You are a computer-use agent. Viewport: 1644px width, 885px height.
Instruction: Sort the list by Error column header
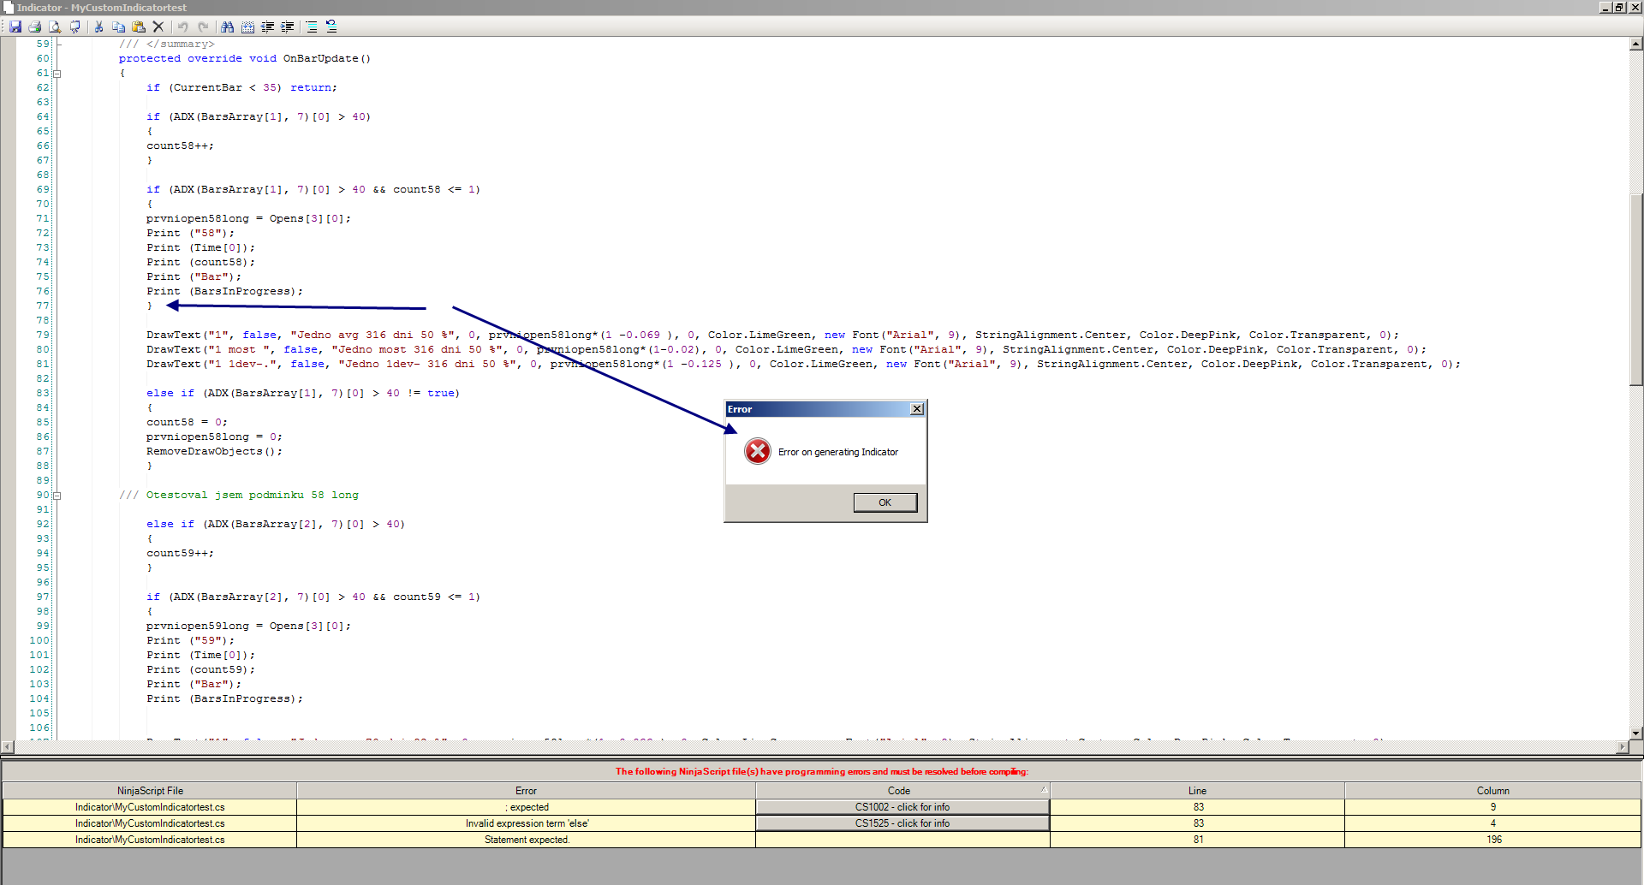coord(526,791)
